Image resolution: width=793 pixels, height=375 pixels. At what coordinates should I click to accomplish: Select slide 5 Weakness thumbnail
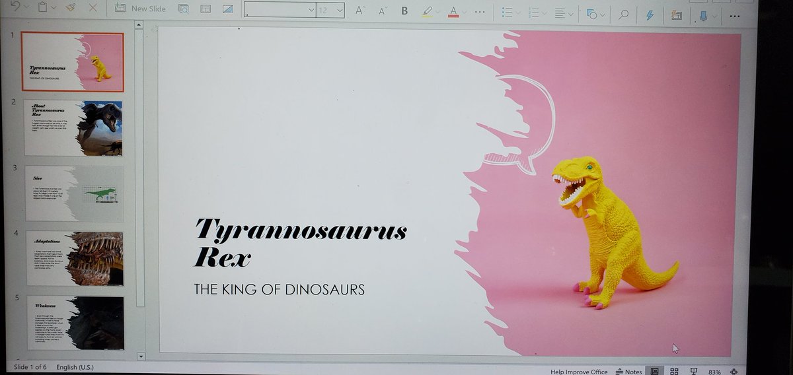coord(74,323)
